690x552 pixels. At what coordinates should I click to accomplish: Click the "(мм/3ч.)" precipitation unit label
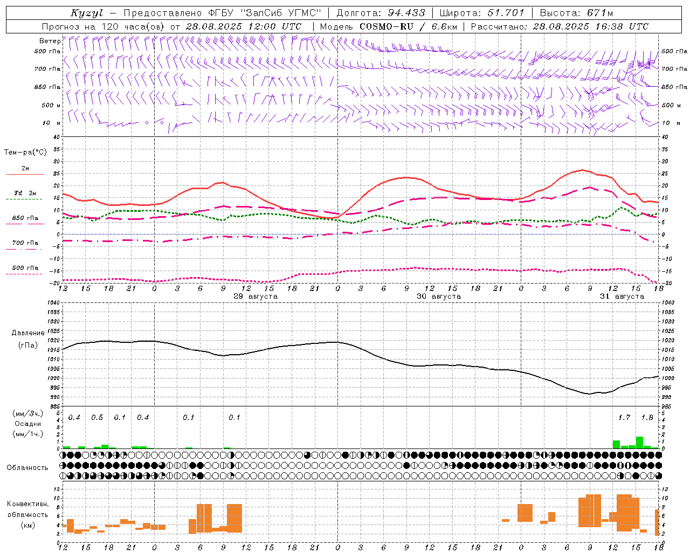click(27, 414)
